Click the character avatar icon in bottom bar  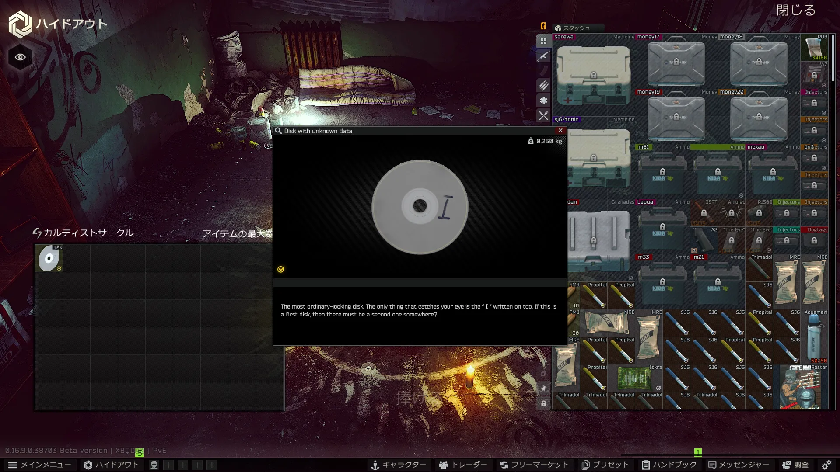point(154,465)
